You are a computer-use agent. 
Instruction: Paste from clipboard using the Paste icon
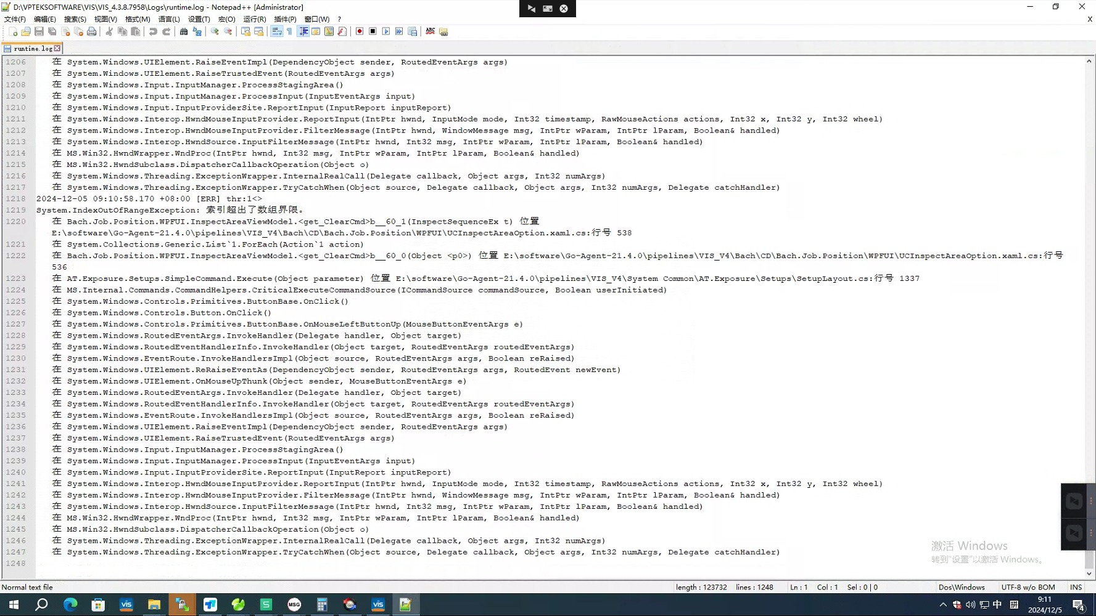(136, 31)
